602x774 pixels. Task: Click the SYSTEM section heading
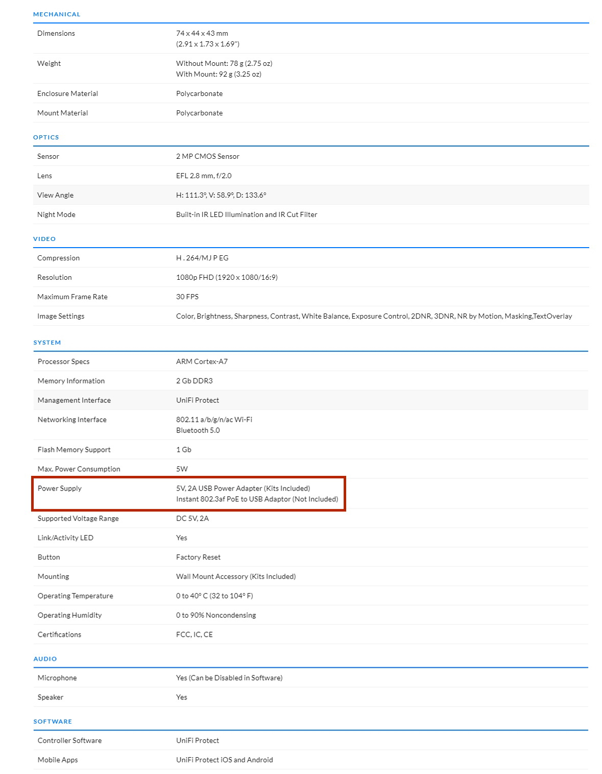[47, 343]
